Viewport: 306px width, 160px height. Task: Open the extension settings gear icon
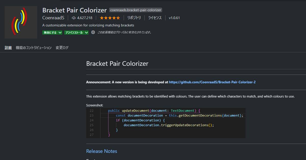pyautogui.click(x=93, y=33)
